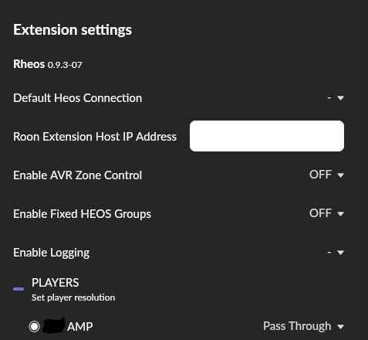Click the arrow next to AVR Zone Control OFF
This screenshot has height=340, width=368.
[340, 175]
